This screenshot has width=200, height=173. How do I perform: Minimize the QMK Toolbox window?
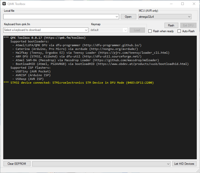coord(171,4)
